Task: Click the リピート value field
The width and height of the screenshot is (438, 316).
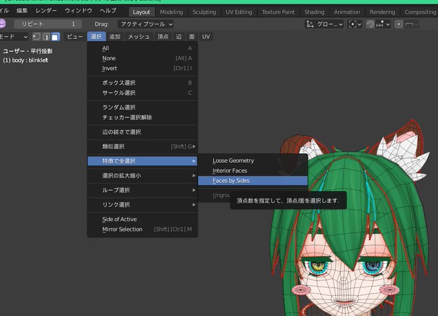Action: pyautogui.click(x=48, y=24)
